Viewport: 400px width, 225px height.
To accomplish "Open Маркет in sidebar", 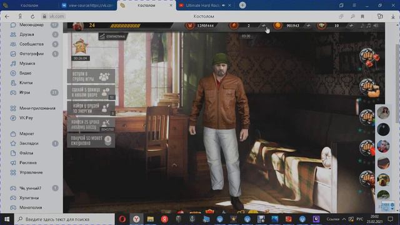I will pyautogui.click(x=27, y=134).
